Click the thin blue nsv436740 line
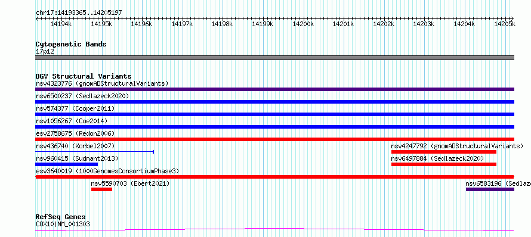Image resolution: width=531 pixels, height=237 pixels. point(95,152)
